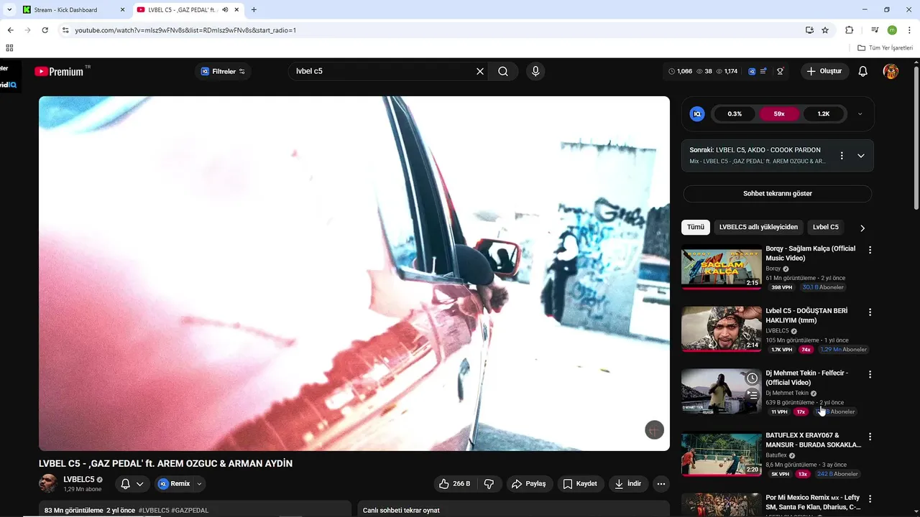The width and height of the screenshot is (920, 517).
Task: Open the 'Borqy - Sağlam Kalça' video title
Action: (811, 253)
